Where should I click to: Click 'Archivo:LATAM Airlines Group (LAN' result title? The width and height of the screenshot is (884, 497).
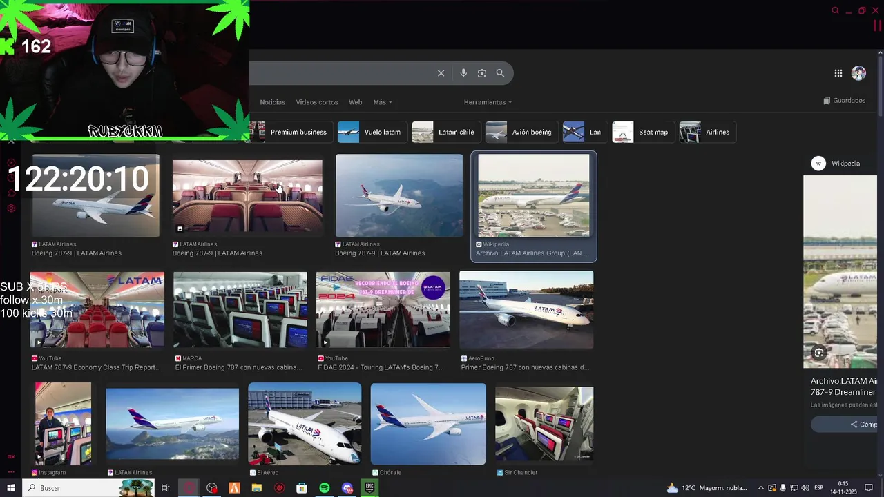[532, 253]
